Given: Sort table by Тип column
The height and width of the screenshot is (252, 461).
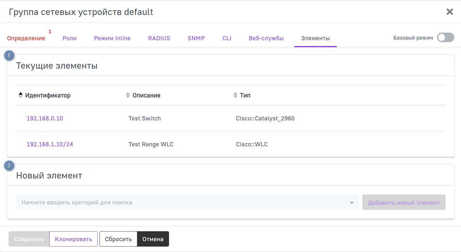Looking at the screenshot, I should [x=245, y=95].
